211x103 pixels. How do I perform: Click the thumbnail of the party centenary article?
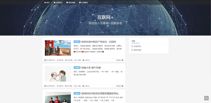[58, 48]
